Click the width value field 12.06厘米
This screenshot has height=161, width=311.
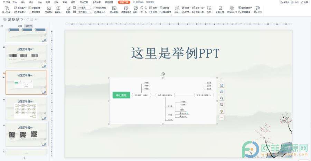(x=84, y=12)
